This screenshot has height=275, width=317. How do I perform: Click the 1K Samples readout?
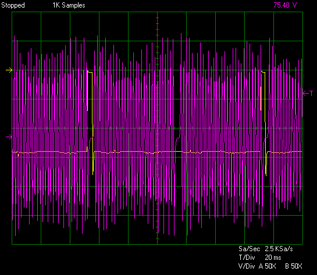(x=69, y=5)
